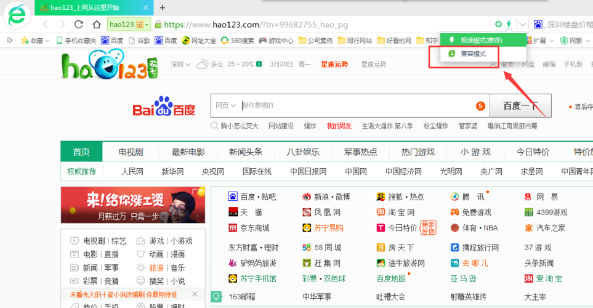Go to browser home page icon
Image resolution: width=593 pixels, height=308 pixels.
pyautogui.click(x=97, y=25)
